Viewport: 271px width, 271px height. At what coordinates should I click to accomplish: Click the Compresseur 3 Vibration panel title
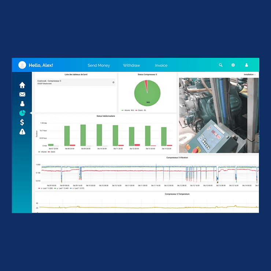tap(177, 157)
